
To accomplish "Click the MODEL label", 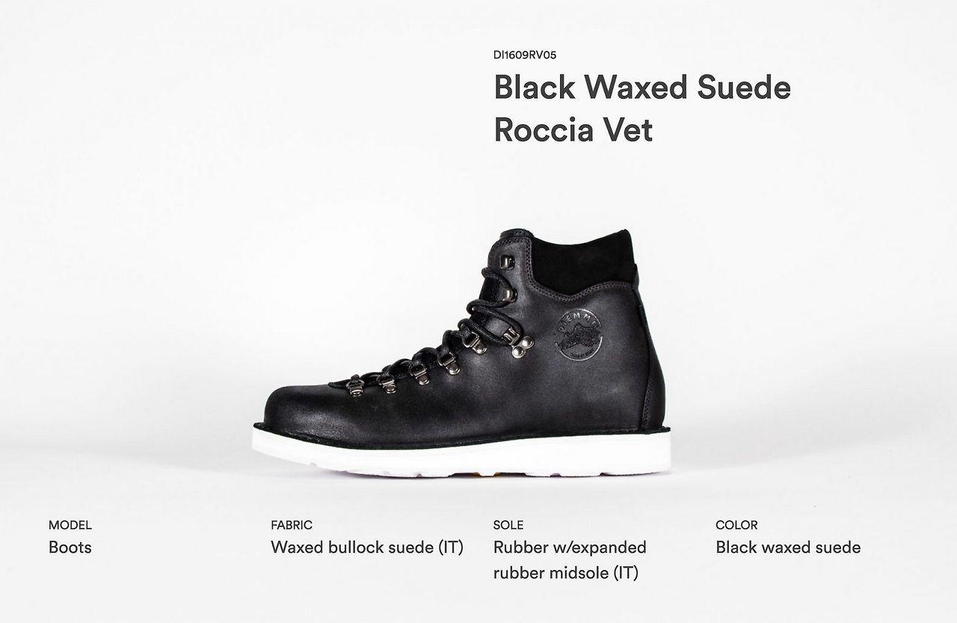I will click(x=70, y=525).
